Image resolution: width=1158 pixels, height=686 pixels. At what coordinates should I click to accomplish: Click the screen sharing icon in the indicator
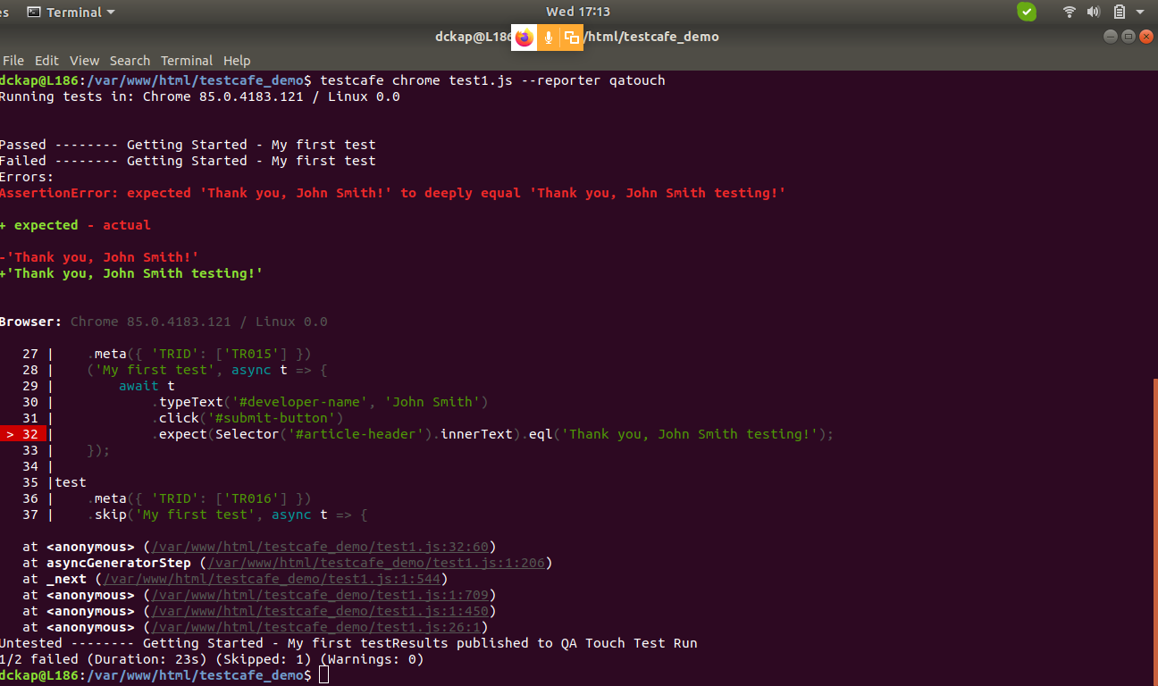coord(572,38)
